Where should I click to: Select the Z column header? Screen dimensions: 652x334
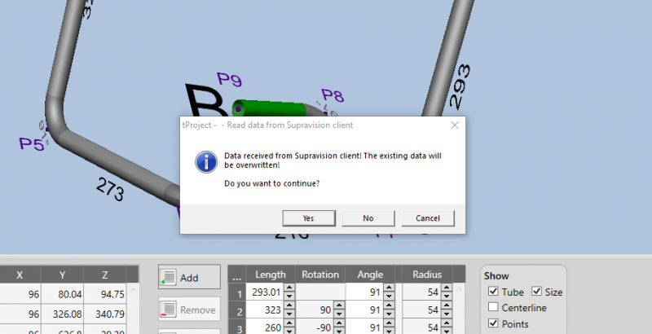pos(105,275)
